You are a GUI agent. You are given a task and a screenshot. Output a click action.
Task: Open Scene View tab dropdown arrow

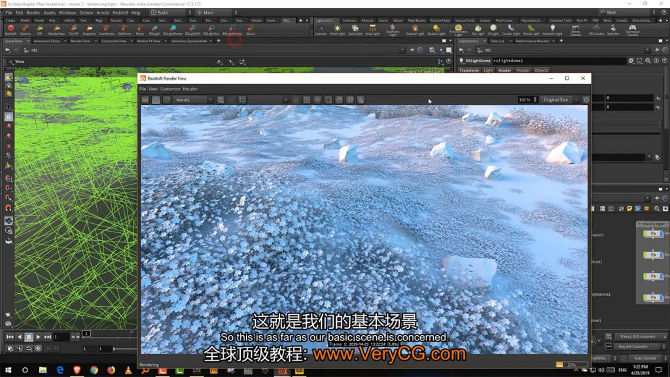coord(28,41)
